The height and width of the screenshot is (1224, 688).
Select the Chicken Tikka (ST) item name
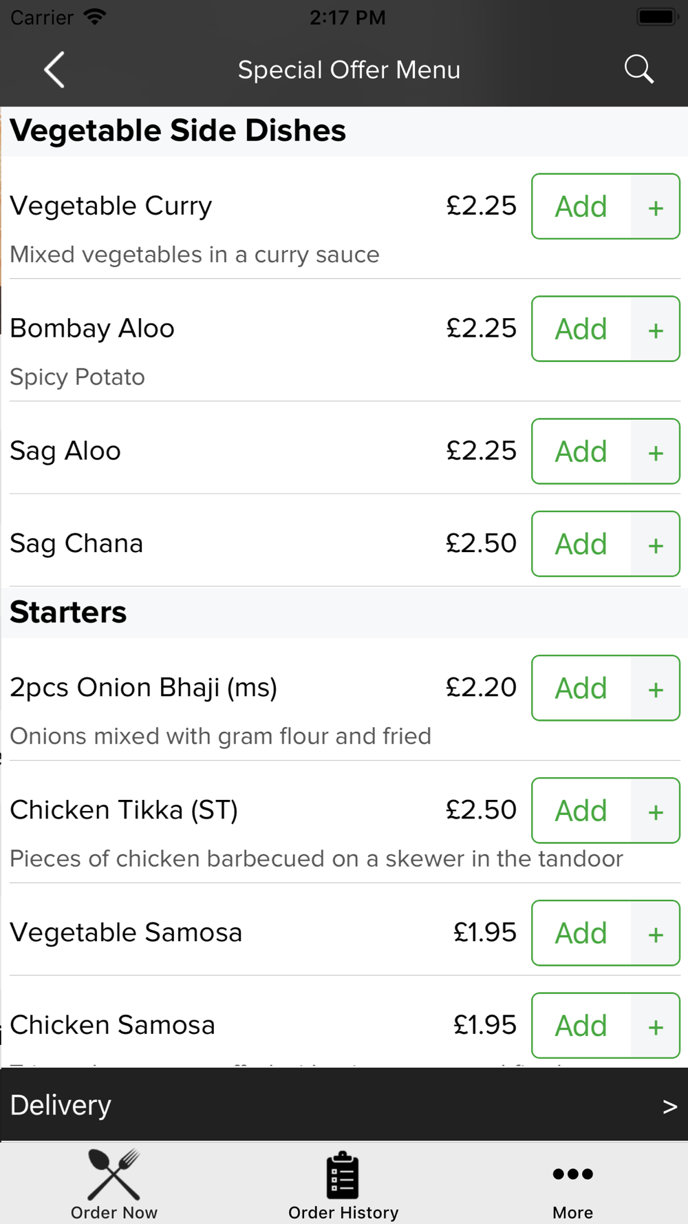(x=124, y=810)
